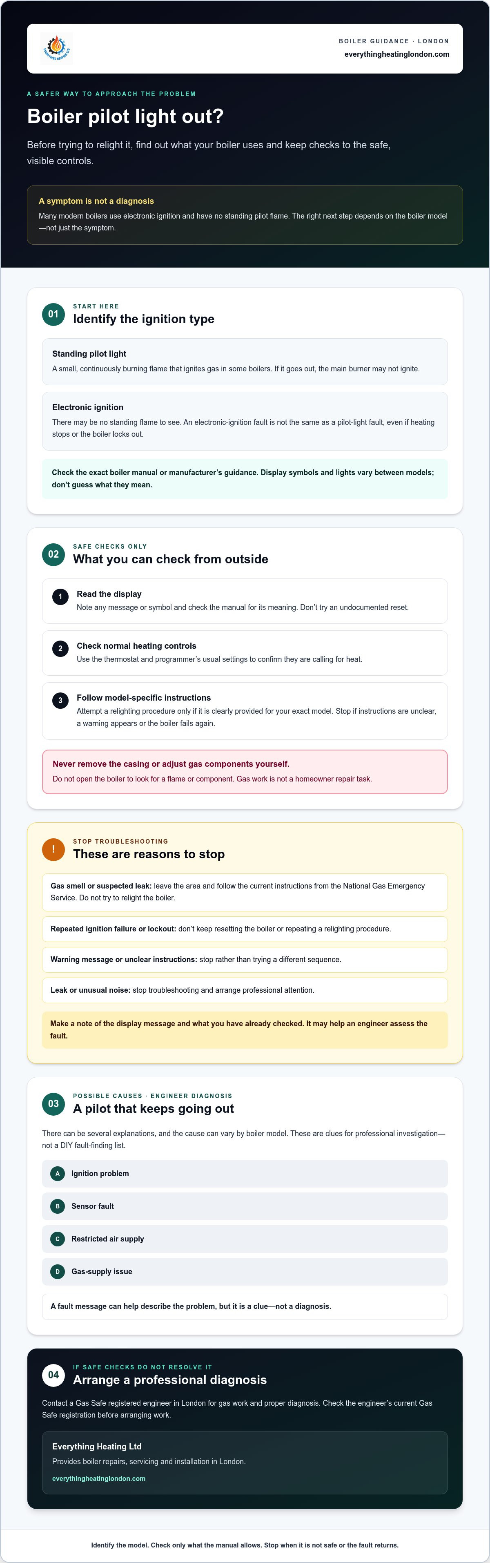Image resolution: width=490 pixels, height=1563 pixels.
Task: Click the 02 step badge
Action: coord(53,554)
